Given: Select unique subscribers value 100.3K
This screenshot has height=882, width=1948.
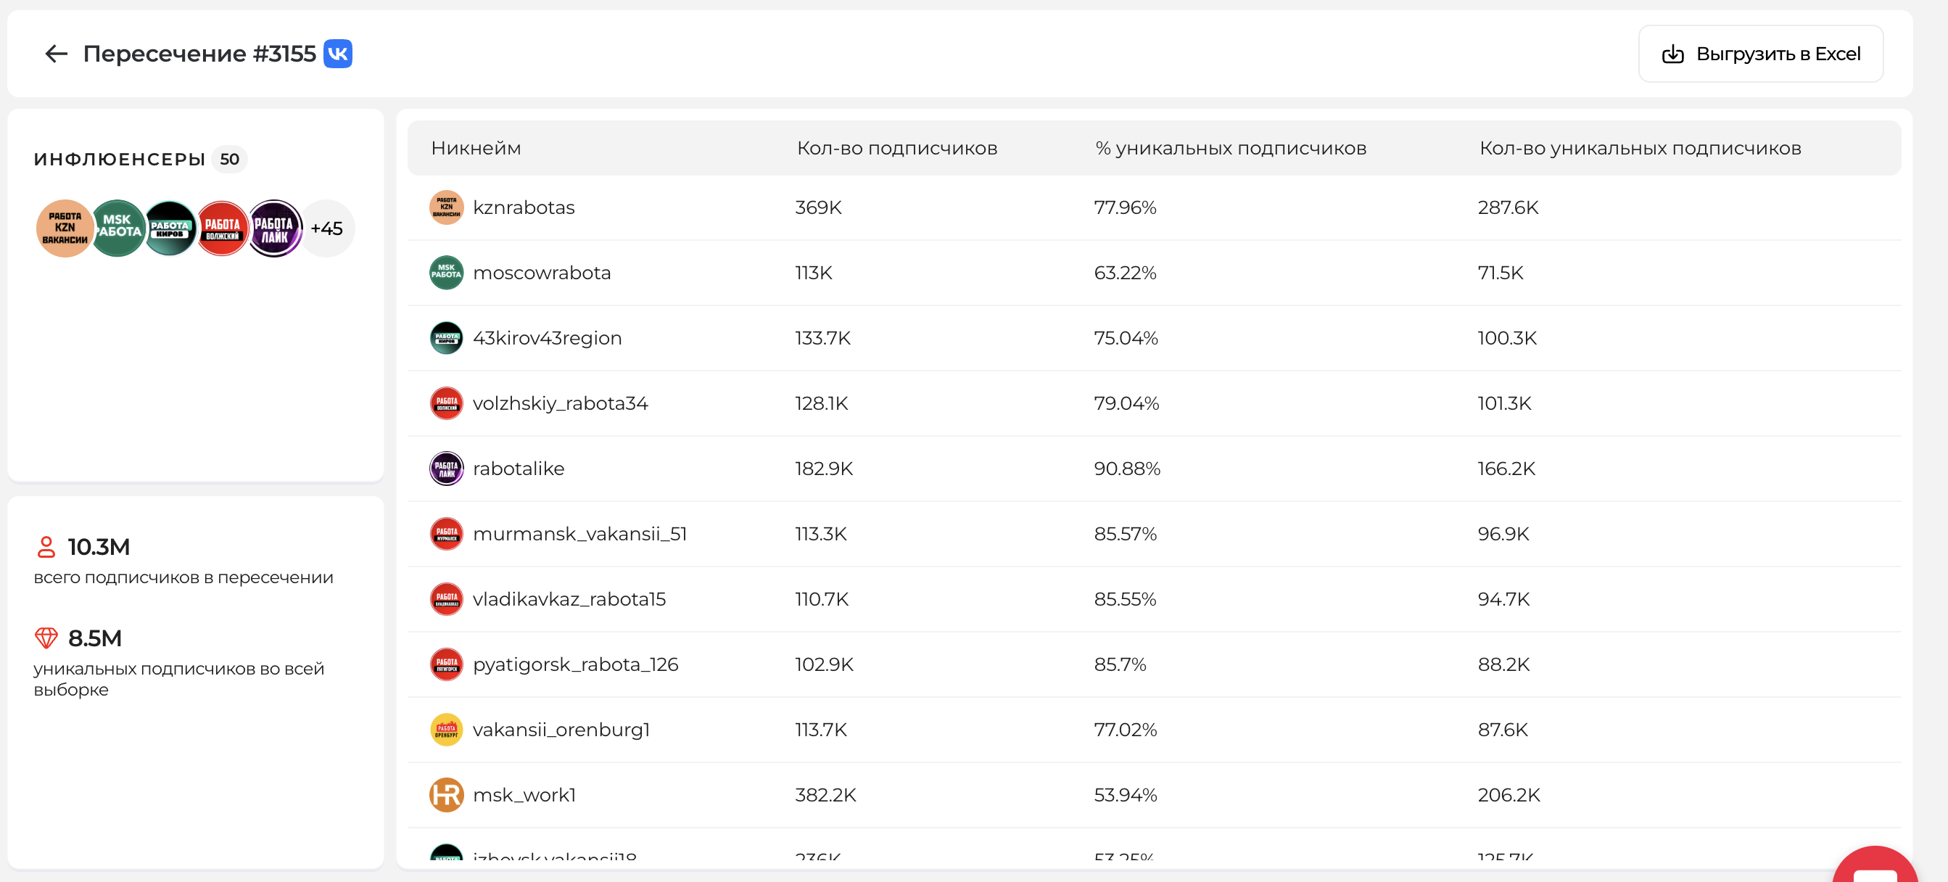Looking at the screenshot, I should 1507,338.
